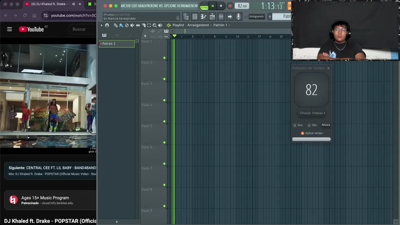
Task: Open the cloud.info.berklee.edu sponsored link
Action: click(57, 203)
